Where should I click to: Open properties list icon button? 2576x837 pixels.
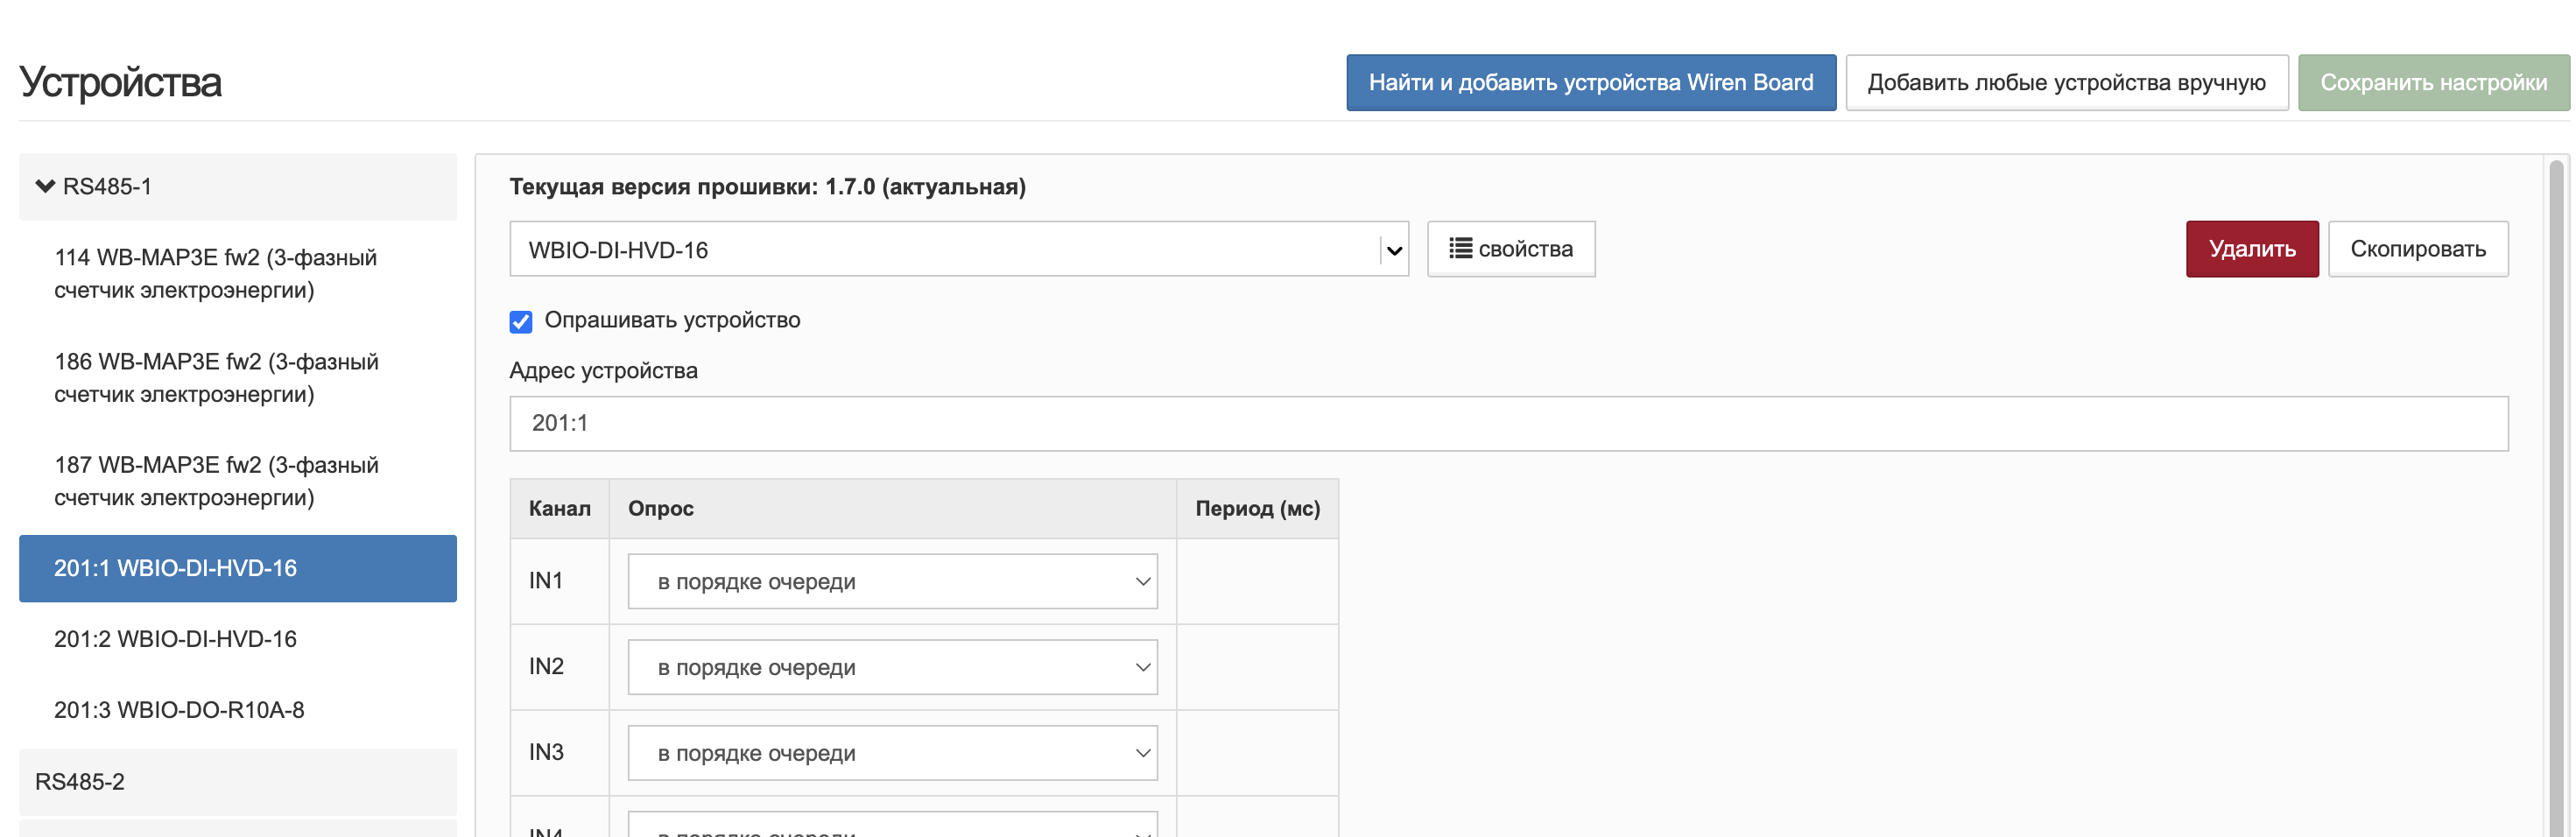1510,249
